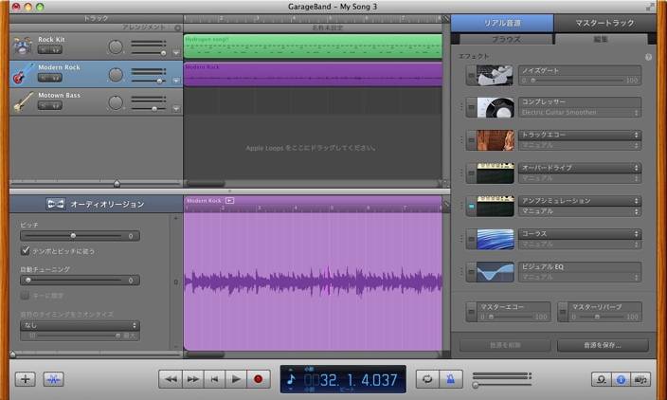Select the Motown Bass guitar icon
Image resolution: width=667 pixels, height=400 pixels.
(x=23, y=101)
